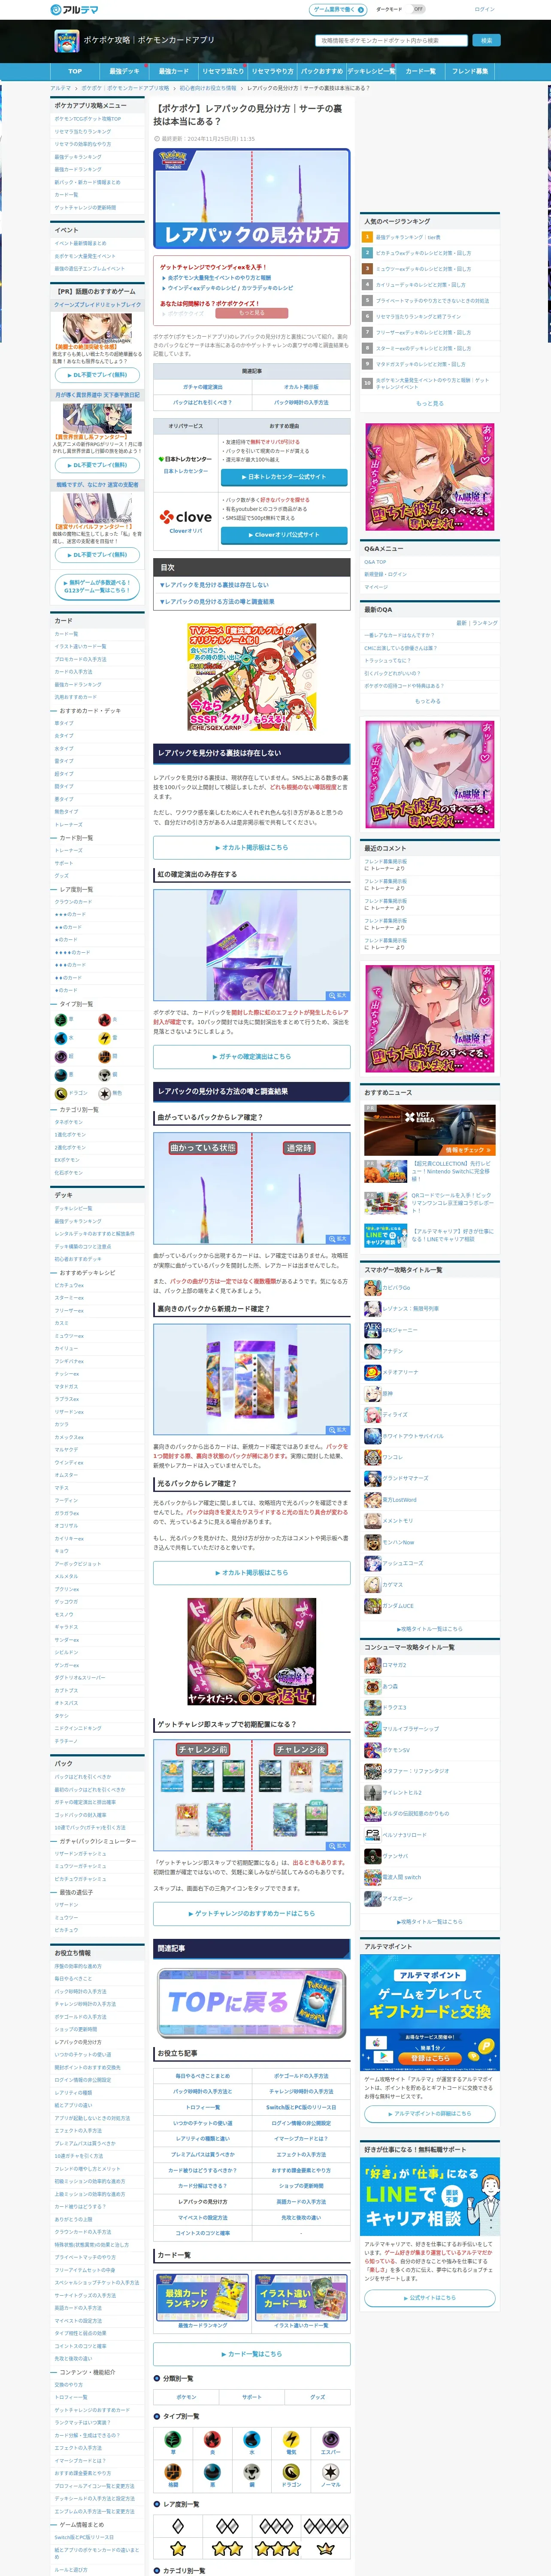Enlarge the チャレンジ前/後 comparison image
Image resolution: width=551 pixels, height=2576 pixels.
tap(338, 1846)
